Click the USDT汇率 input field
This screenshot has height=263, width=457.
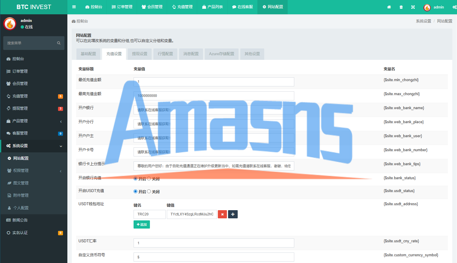click(214, 243)
